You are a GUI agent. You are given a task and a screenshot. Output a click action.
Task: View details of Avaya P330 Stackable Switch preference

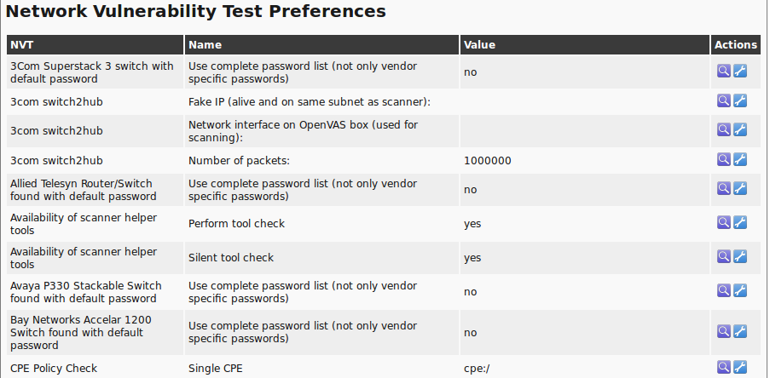pos(723,291)
